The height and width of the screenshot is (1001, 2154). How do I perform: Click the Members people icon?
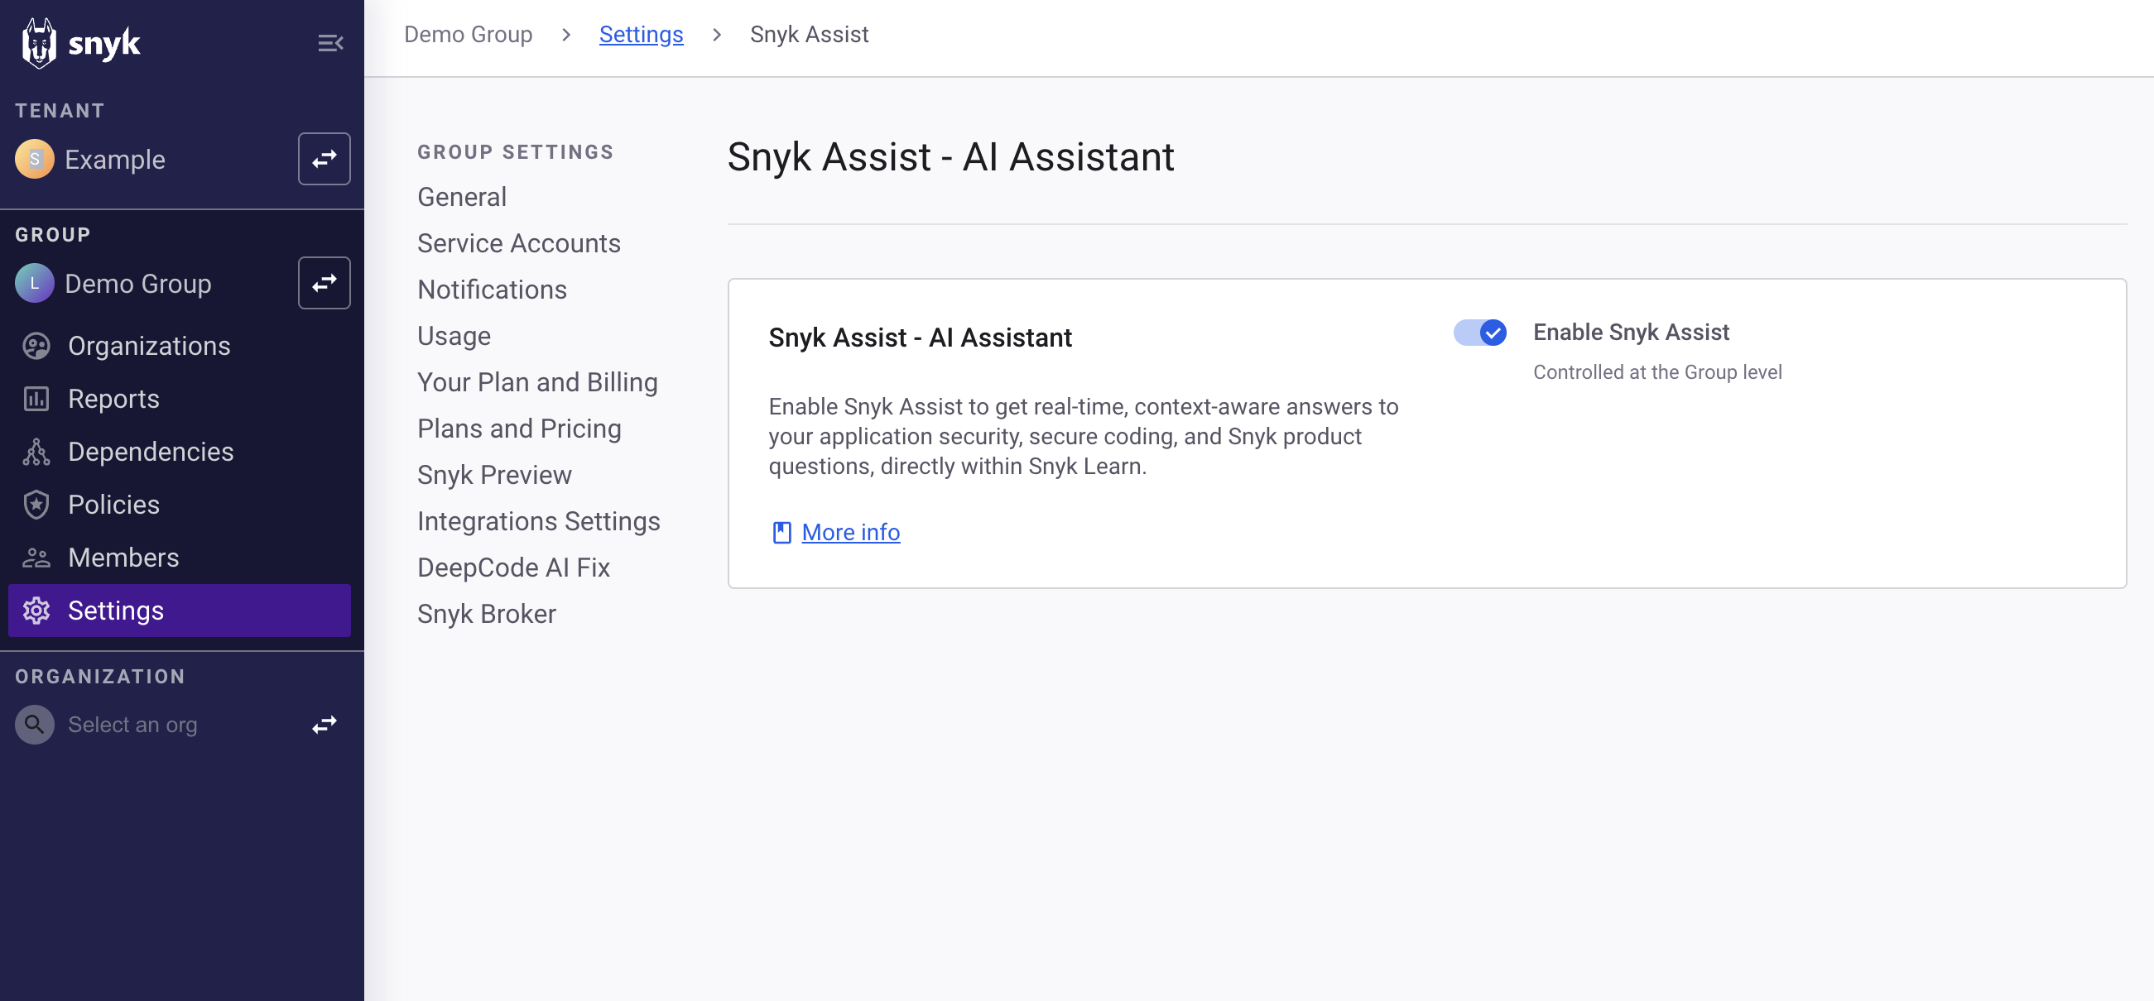click(36, 558)
